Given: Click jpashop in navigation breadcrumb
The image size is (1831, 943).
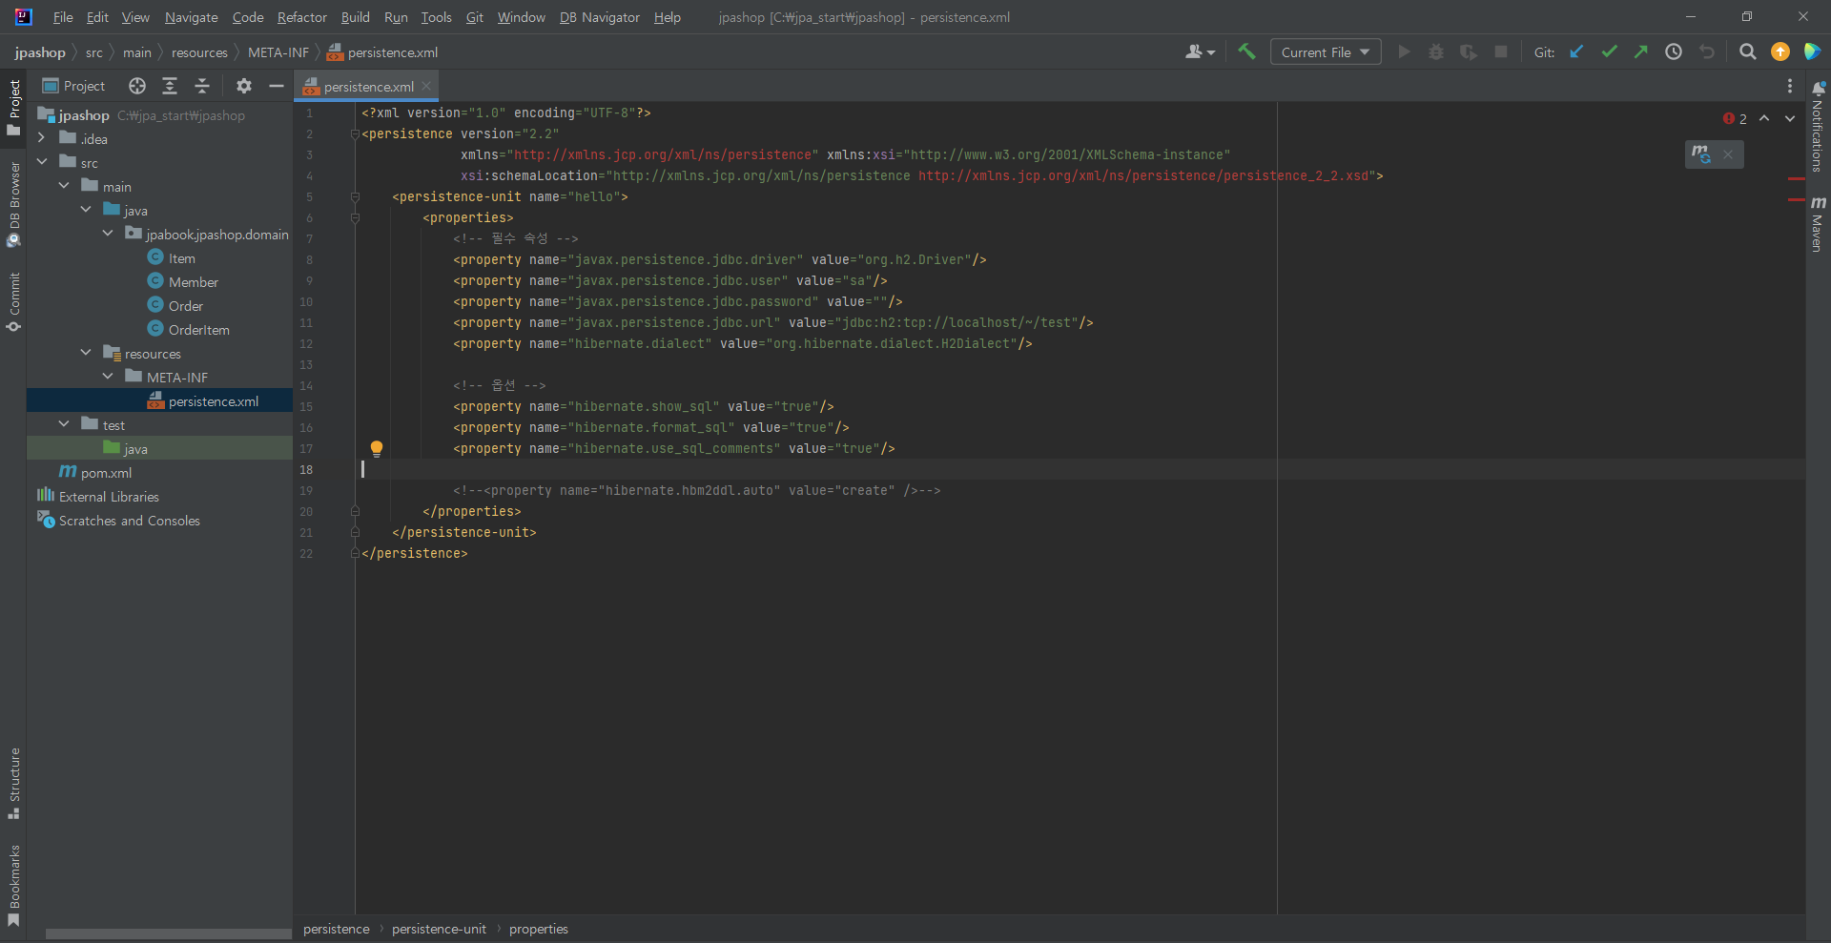Looking at the screenshot, I should (40, 52).
